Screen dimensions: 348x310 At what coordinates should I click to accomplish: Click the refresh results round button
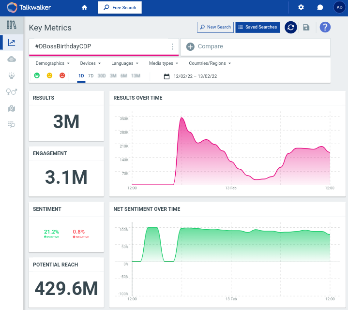click(291, 27)
